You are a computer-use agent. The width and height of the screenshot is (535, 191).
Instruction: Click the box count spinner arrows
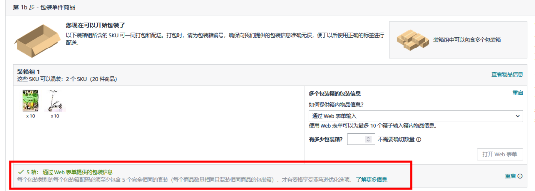368,139
